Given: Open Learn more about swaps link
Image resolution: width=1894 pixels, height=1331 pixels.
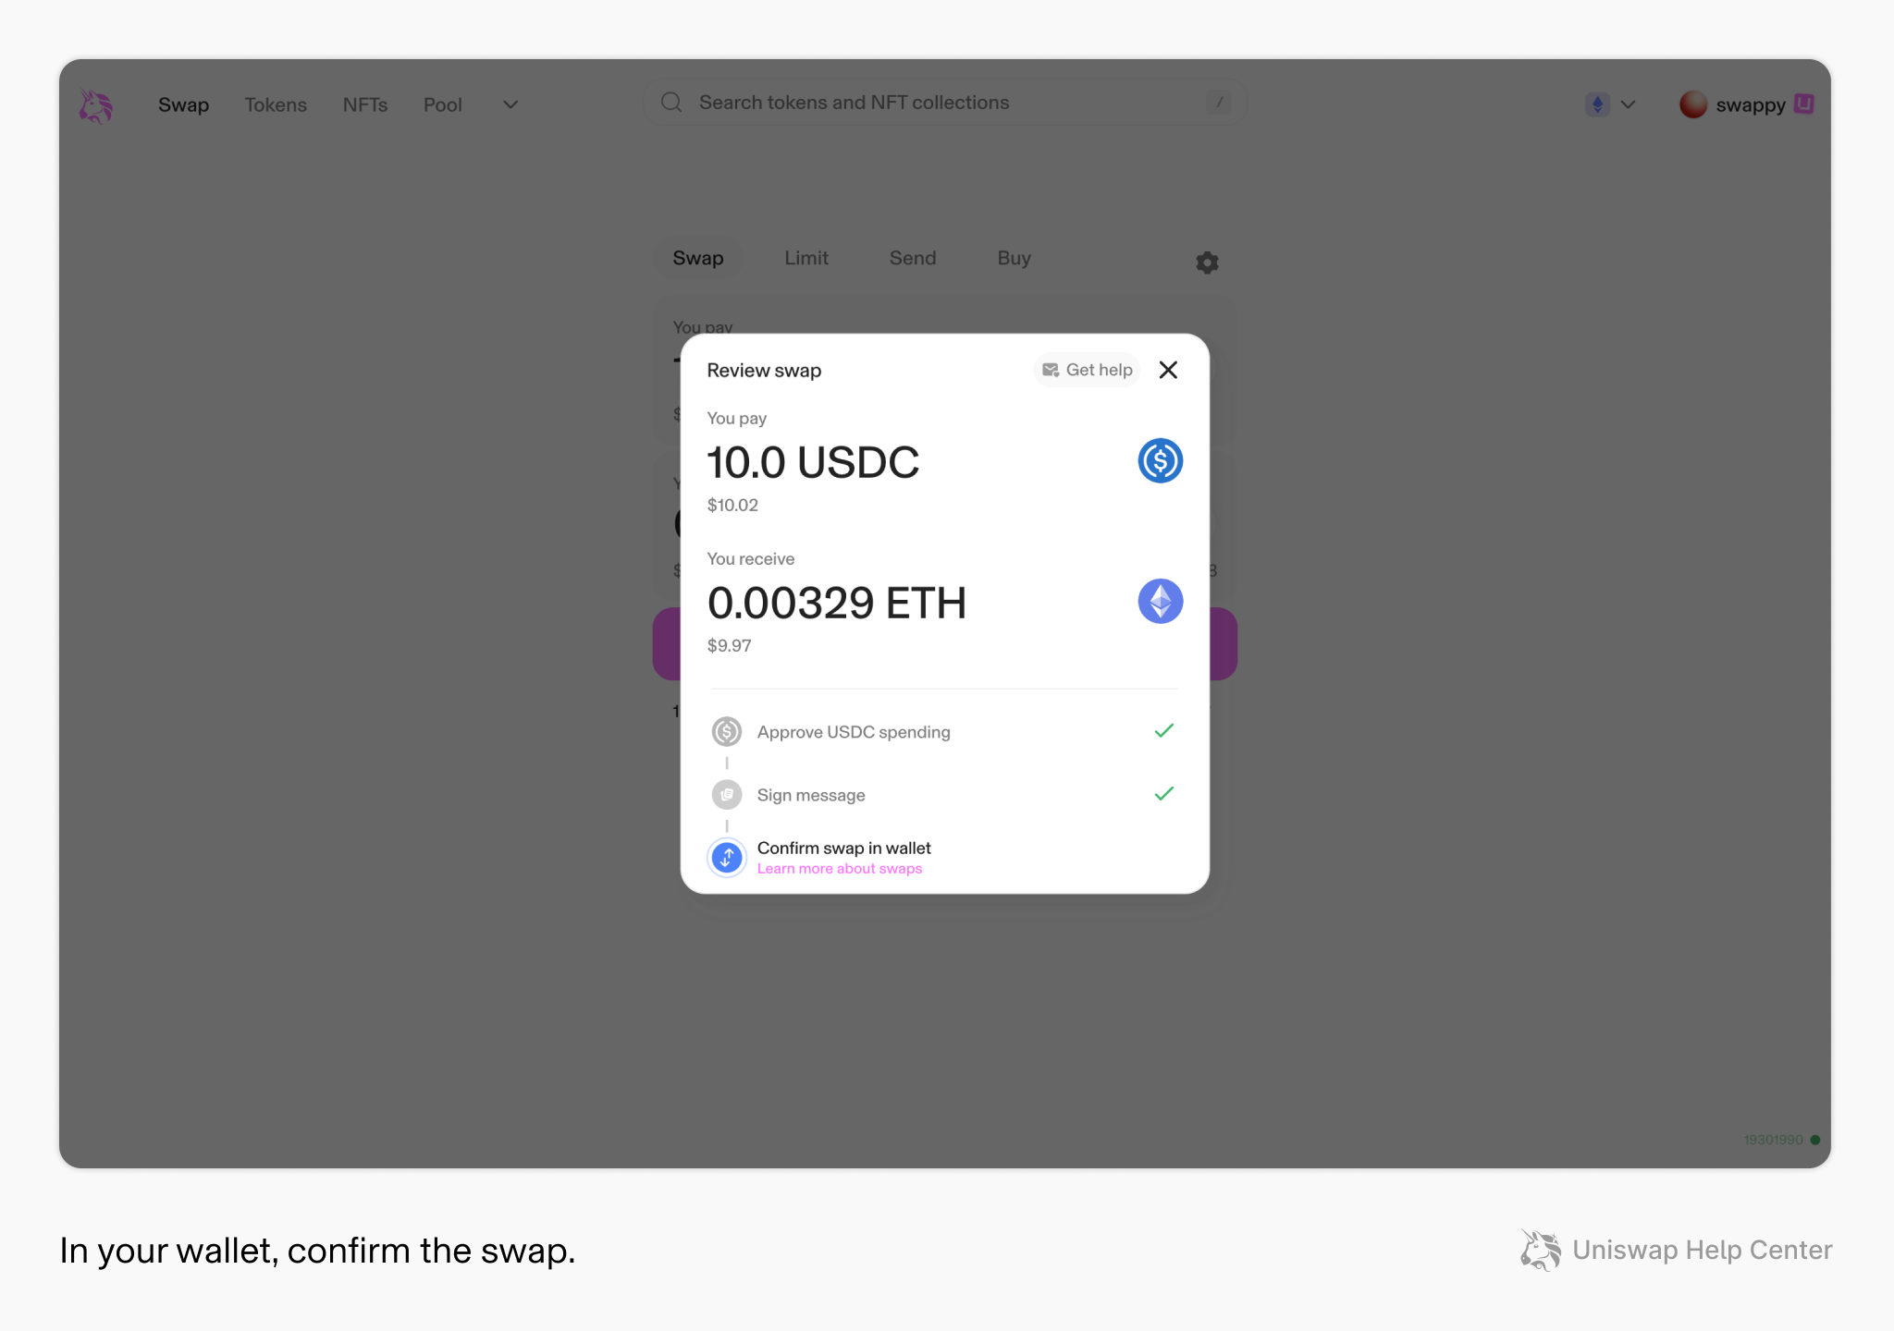Looking at the screenshot, I should click(840, 869).
